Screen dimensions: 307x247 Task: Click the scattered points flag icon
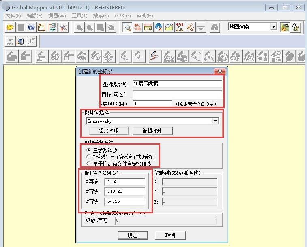tap(31, 41)
